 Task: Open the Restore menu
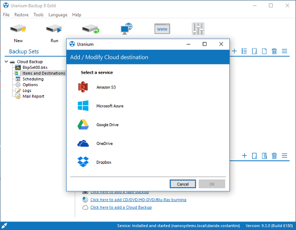point(21,14)
